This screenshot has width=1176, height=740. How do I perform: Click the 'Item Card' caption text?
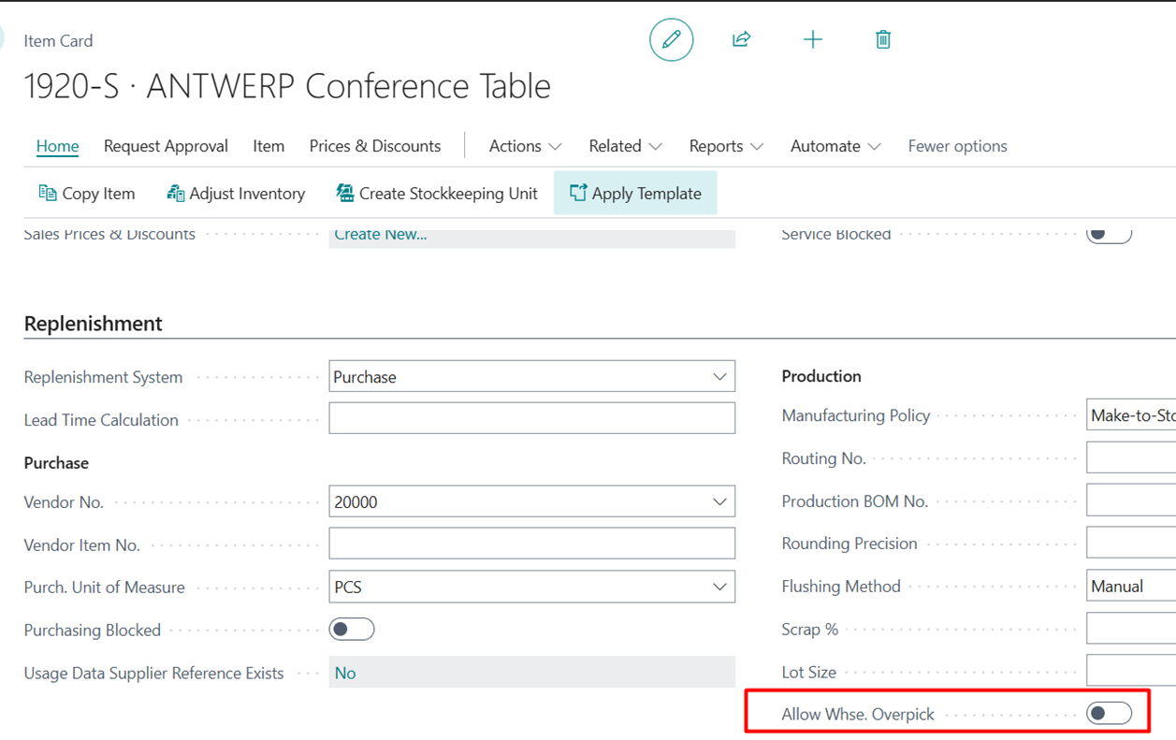pos(58,41)
